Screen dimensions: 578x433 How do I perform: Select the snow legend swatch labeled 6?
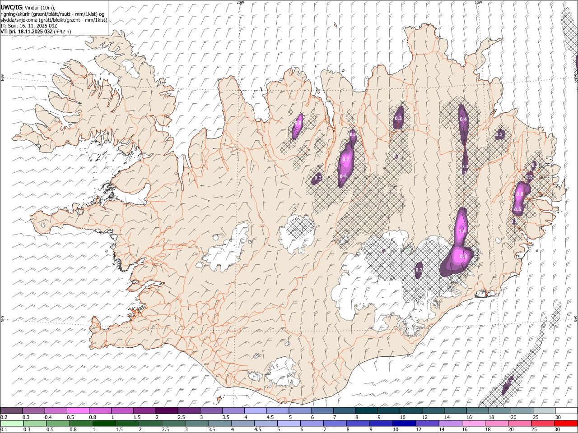322,410
